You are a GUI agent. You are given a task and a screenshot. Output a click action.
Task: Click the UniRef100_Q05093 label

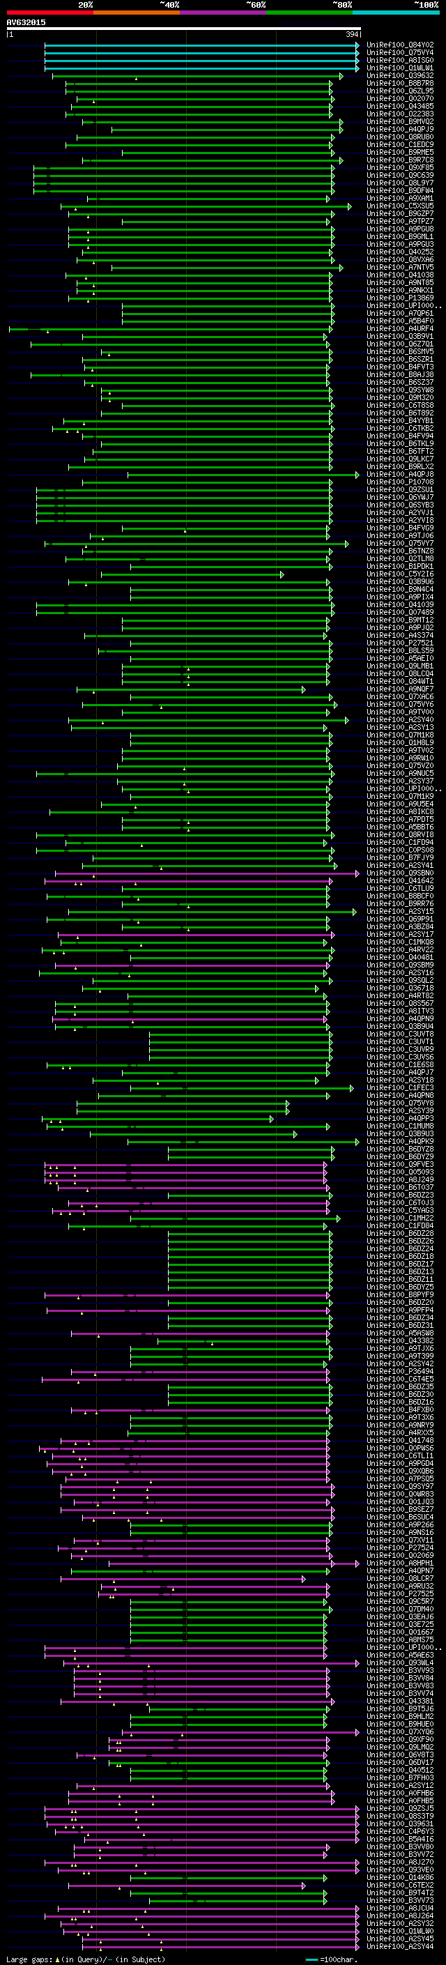(400, 1172)
